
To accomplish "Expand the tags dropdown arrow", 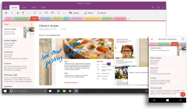I will [x=64, y=13].
